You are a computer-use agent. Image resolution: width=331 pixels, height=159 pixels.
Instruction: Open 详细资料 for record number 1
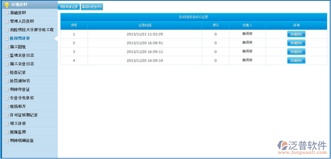[x=296, y=34]
